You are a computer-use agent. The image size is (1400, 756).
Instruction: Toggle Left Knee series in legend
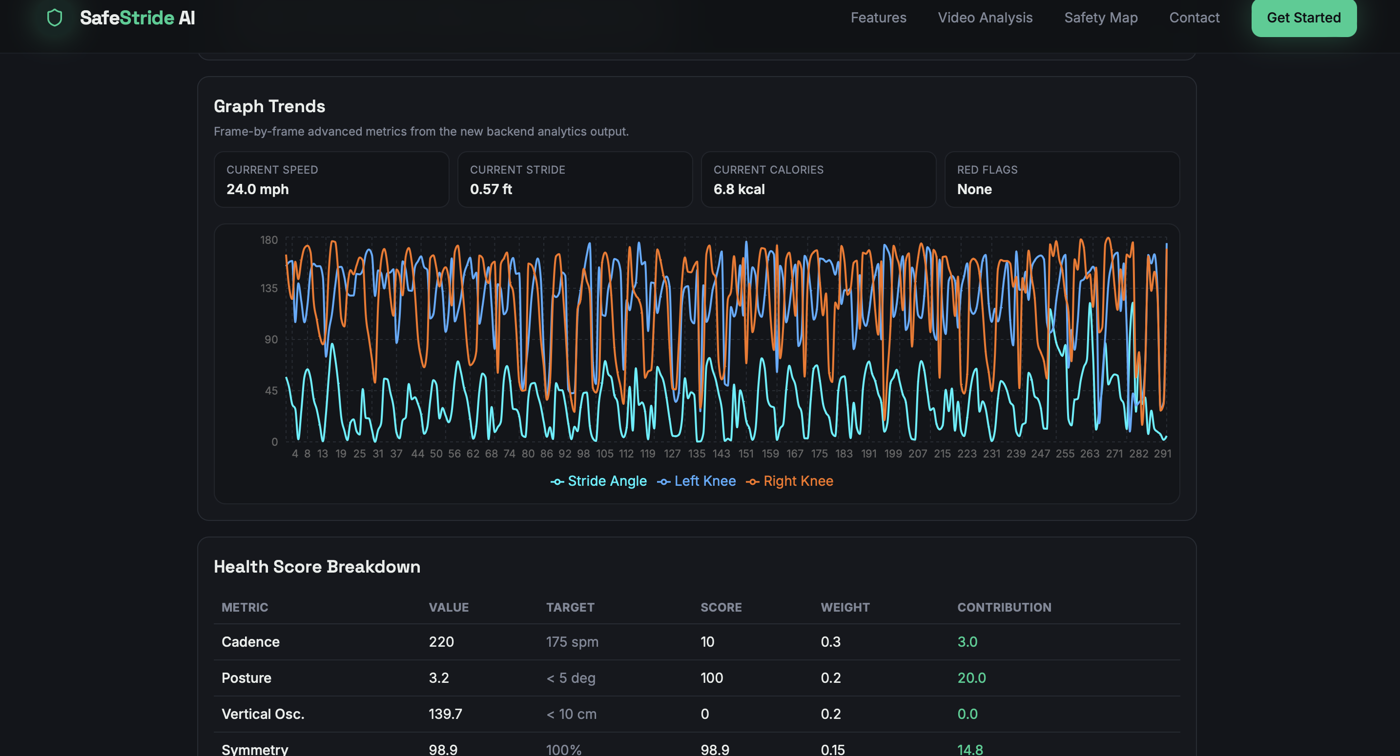pyautogui.click(x=696, y=481)
